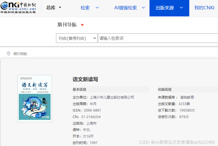Open the 总库 dropdown
218x146 pixels.
[54, 8]
